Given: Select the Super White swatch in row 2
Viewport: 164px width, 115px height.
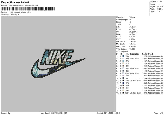Looking at the screenshot, I should click(123, 59).
